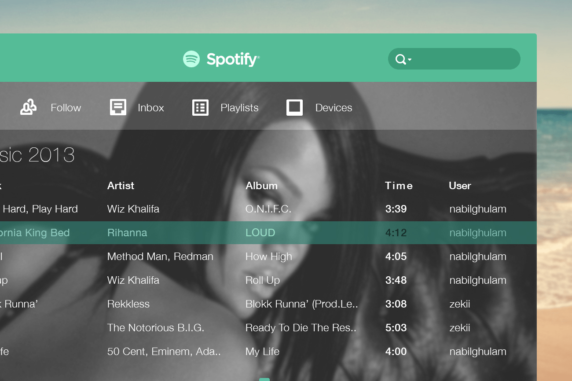Screen dimensions: 572x381
Task: Click nabilghulam in the How High row
Action: tap(478, 256)
